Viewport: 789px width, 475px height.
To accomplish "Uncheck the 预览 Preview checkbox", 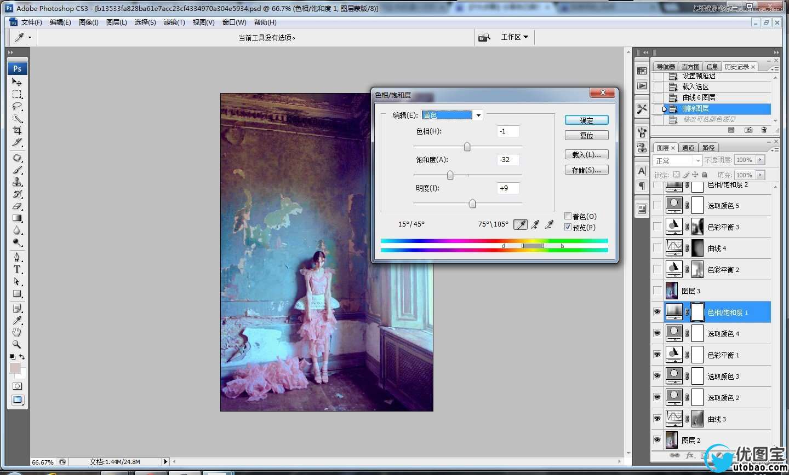I will (568, 227).
